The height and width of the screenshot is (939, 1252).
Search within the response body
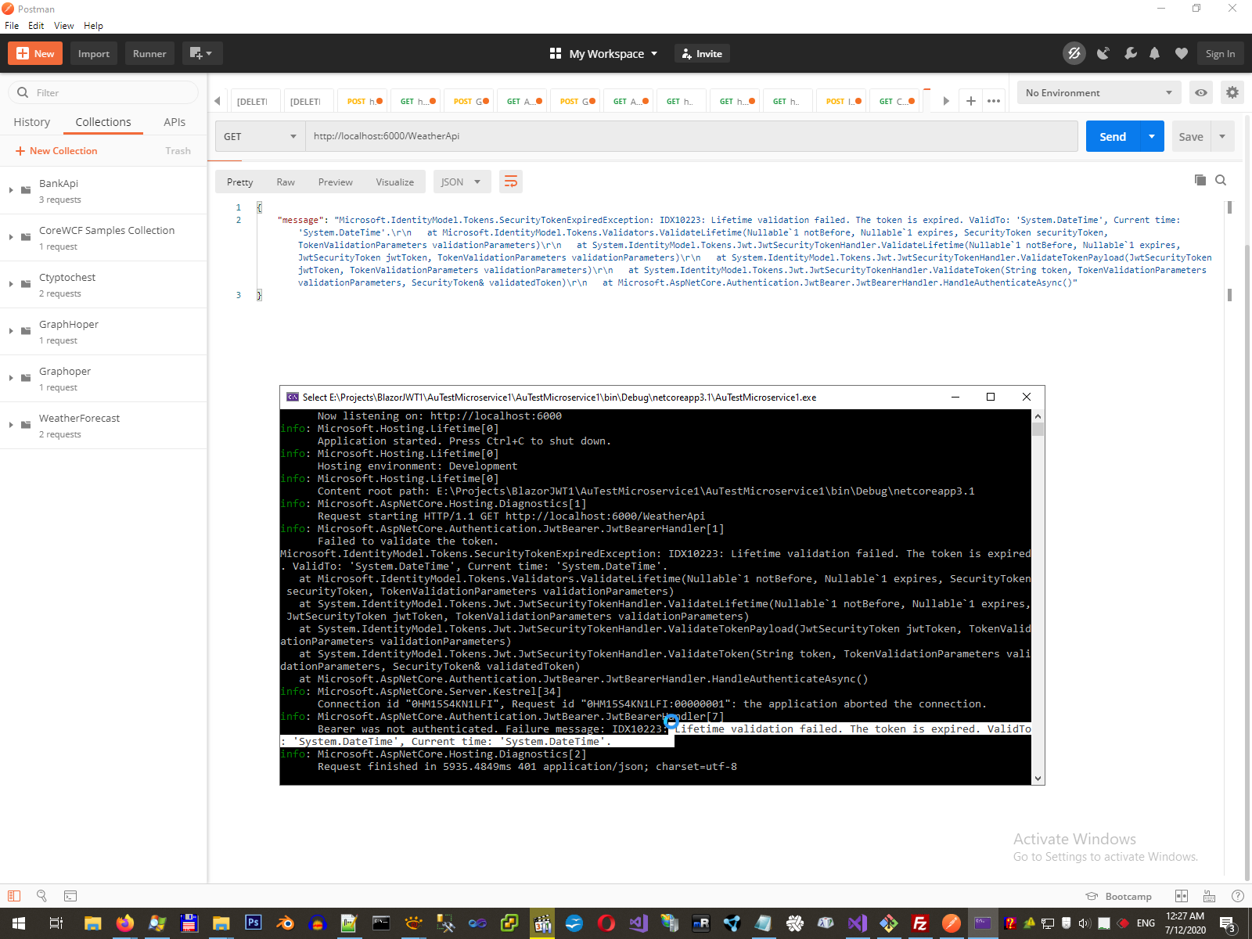1221,180
